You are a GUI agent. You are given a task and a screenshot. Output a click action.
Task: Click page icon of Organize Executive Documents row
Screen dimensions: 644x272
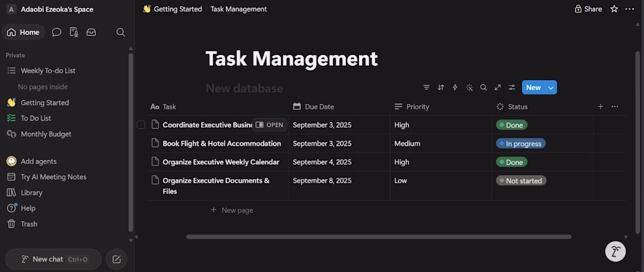point(155,180)
